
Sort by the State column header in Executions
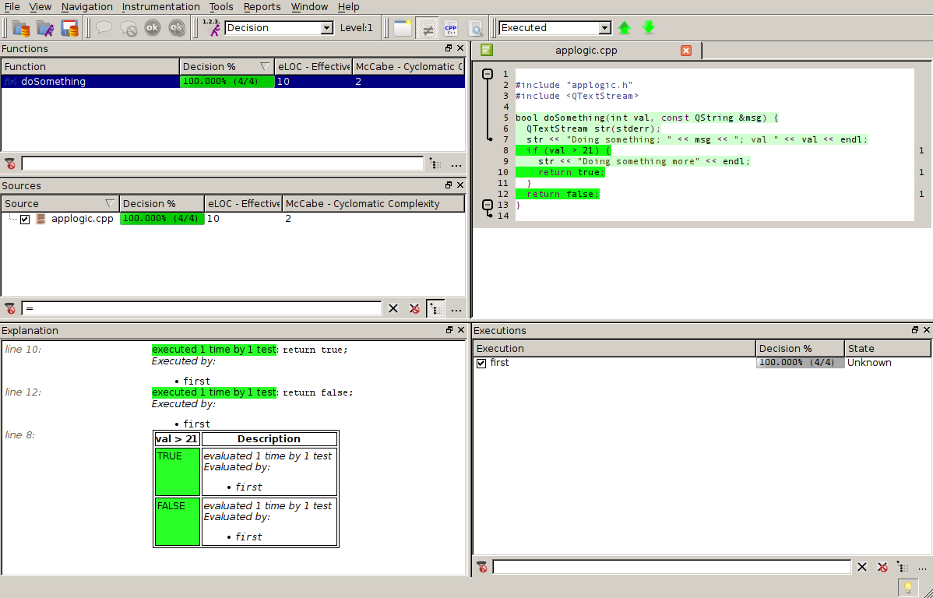point(886,348)
